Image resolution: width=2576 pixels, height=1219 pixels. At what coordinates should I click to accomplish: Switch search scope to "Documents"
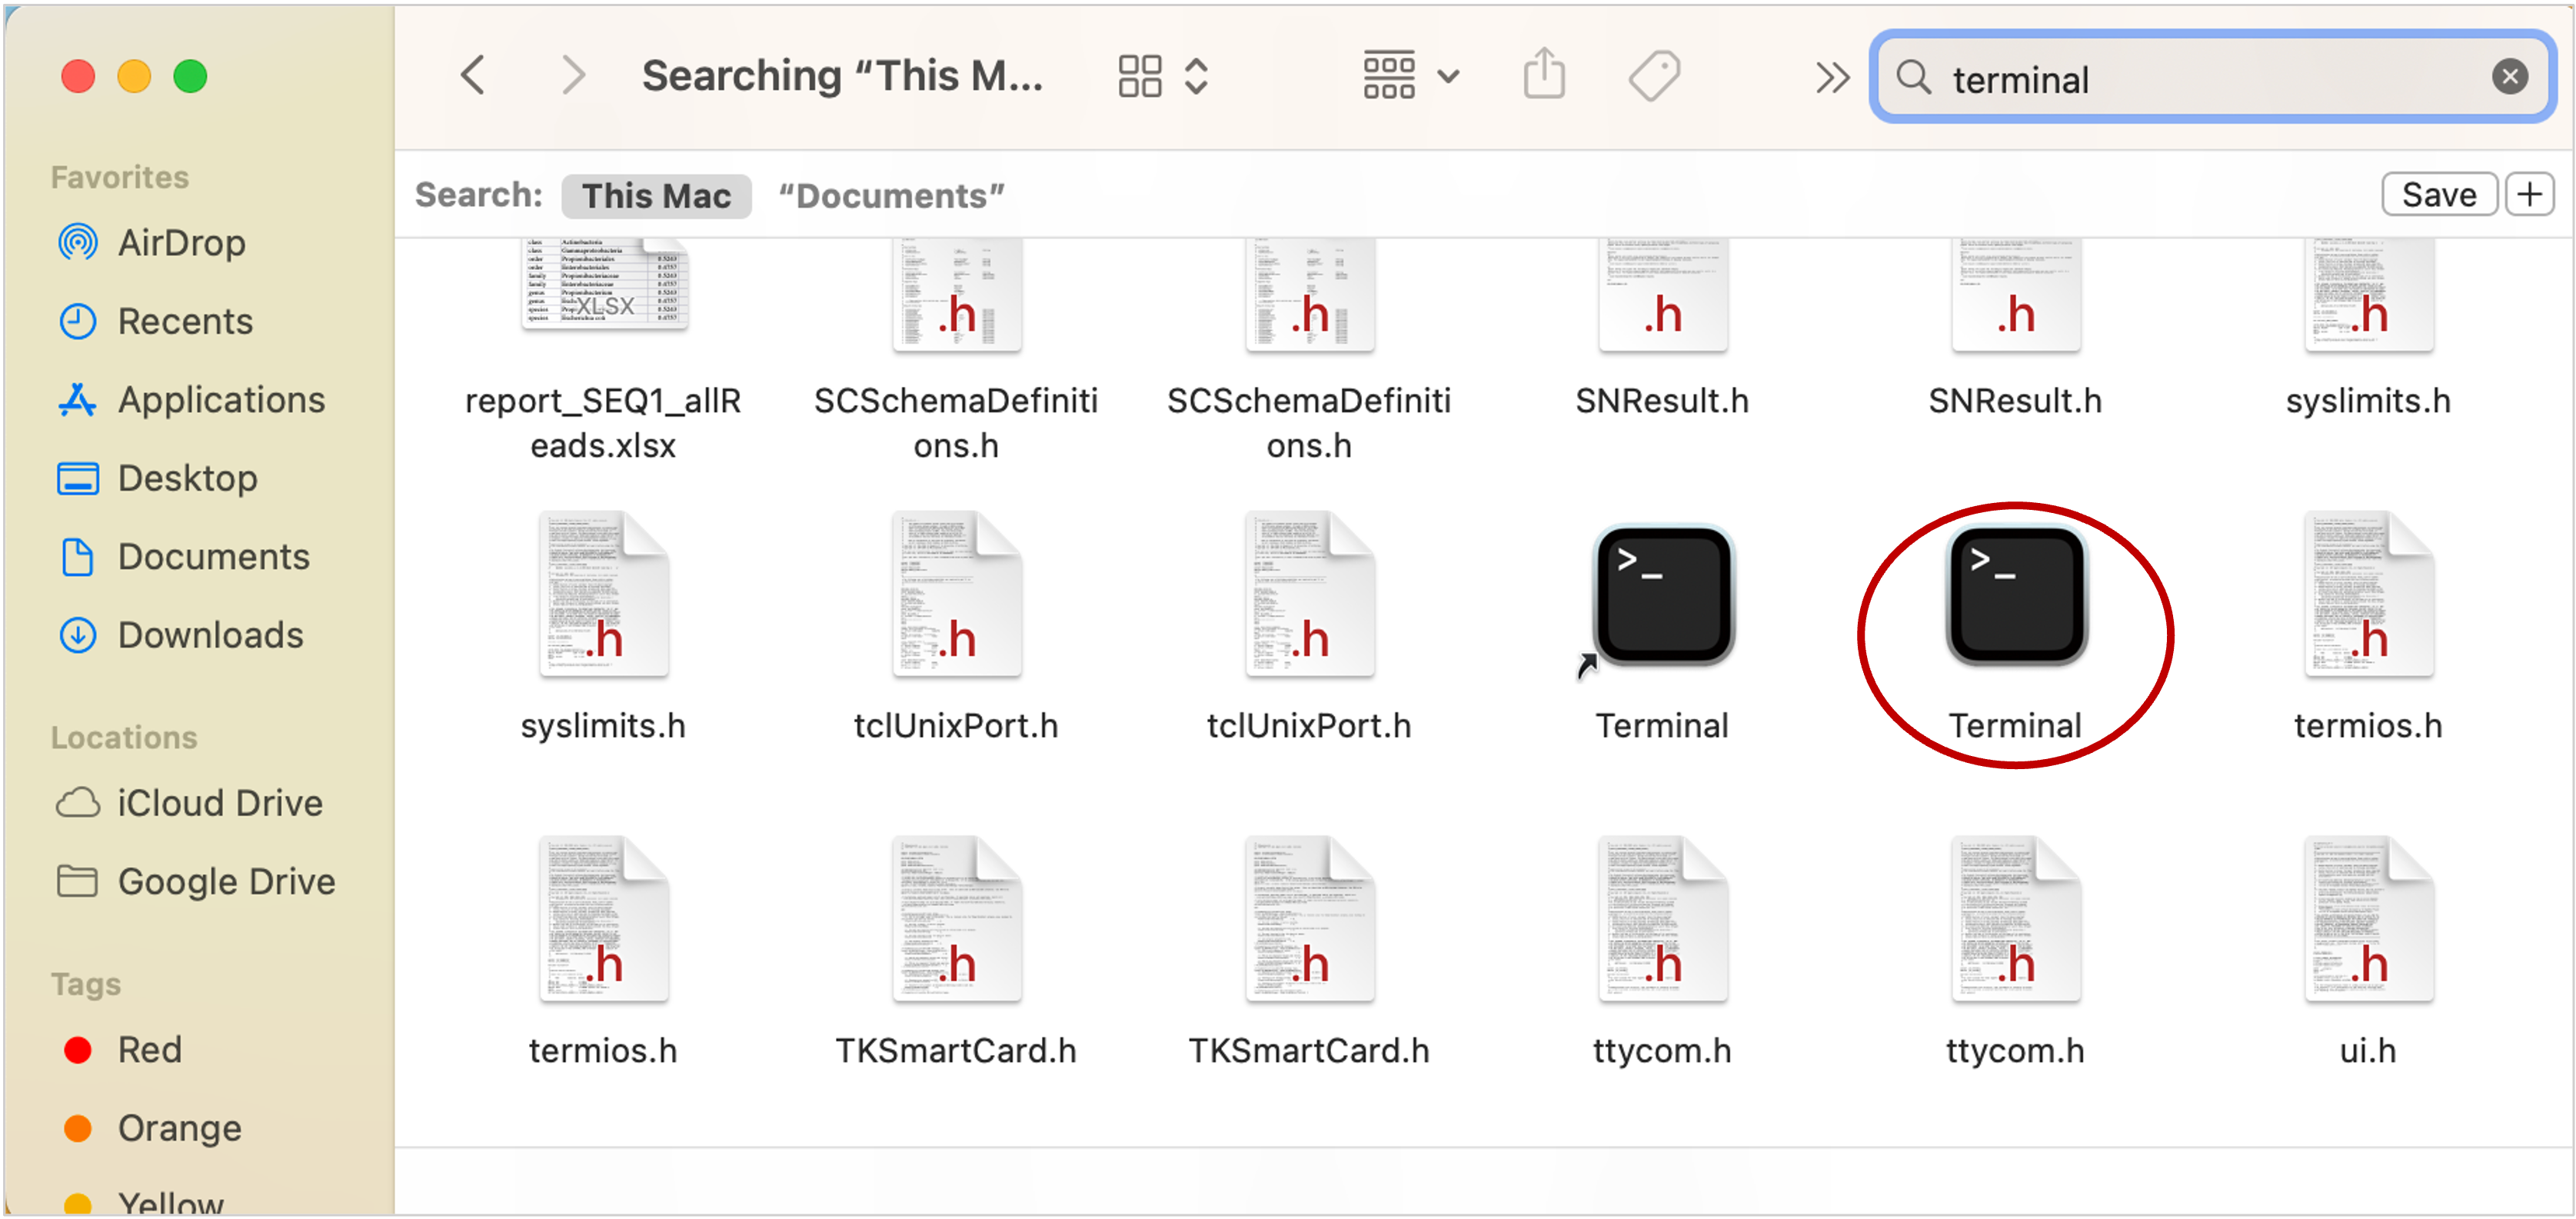(x=891, y=195)
